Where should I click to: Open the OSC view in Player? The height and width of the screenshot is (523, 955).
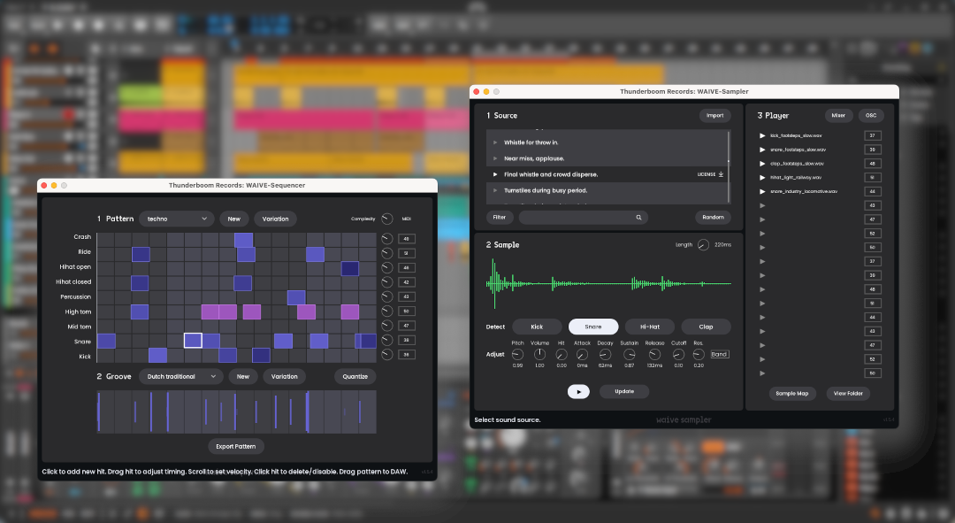coord(871,115)
